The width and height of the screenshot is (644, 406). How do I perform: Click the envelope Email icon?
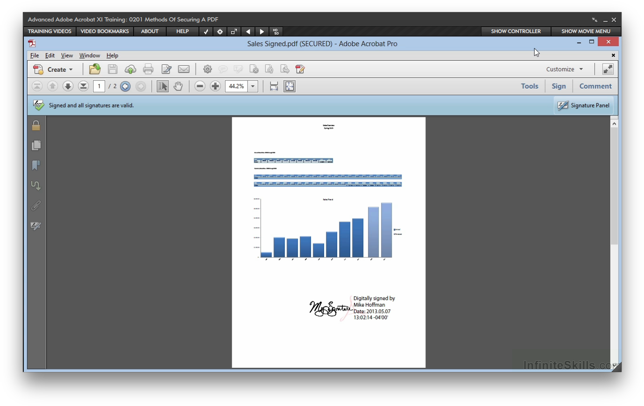[184, 69]
